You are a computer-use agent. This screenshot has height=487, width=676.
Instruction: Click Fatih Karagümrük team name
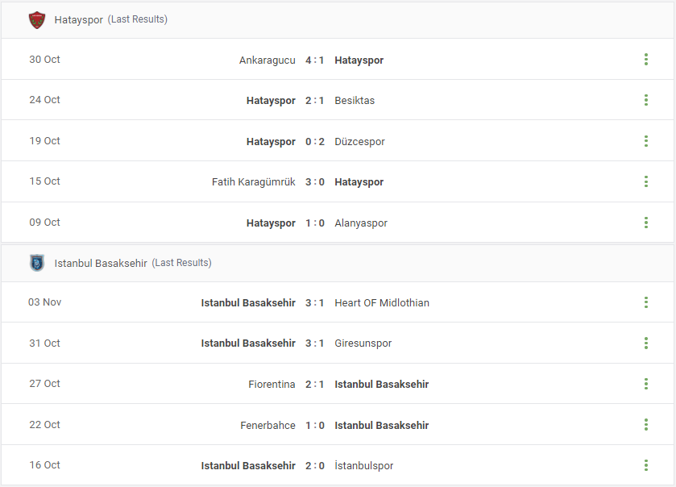[x=254, y=182]
